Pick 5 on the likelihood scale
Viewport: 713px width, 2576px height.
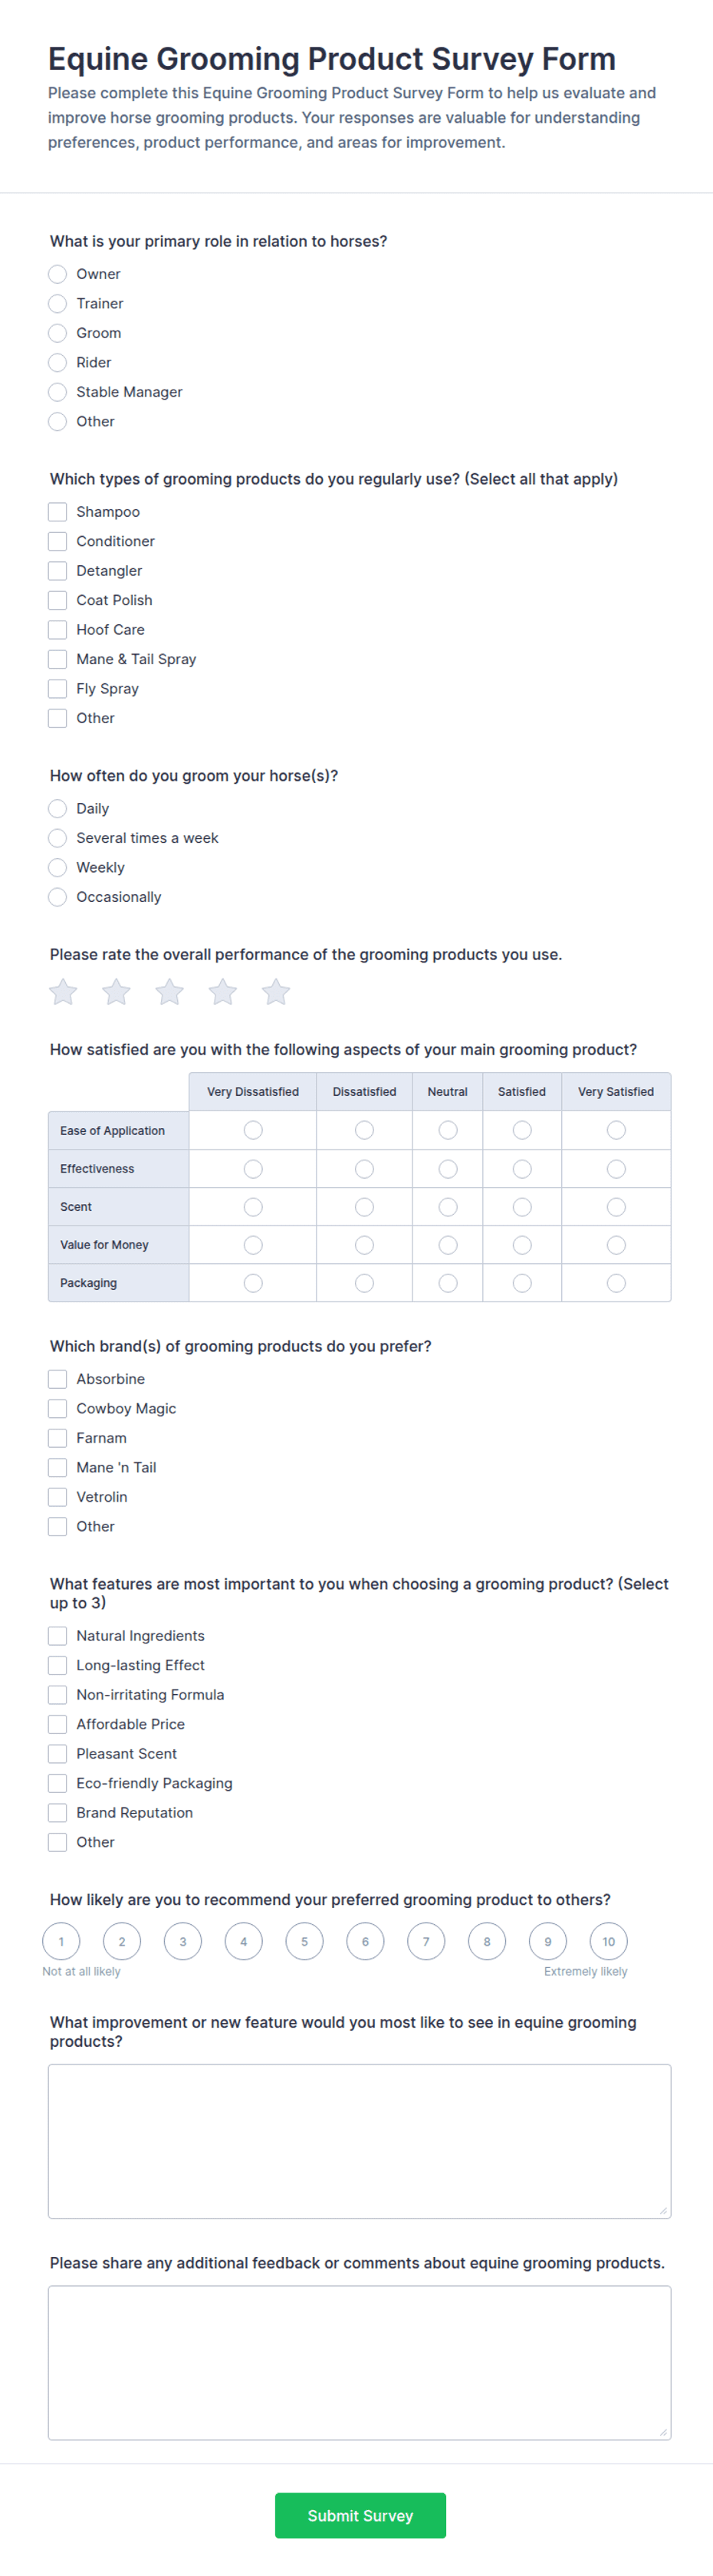coord(304,1941)
